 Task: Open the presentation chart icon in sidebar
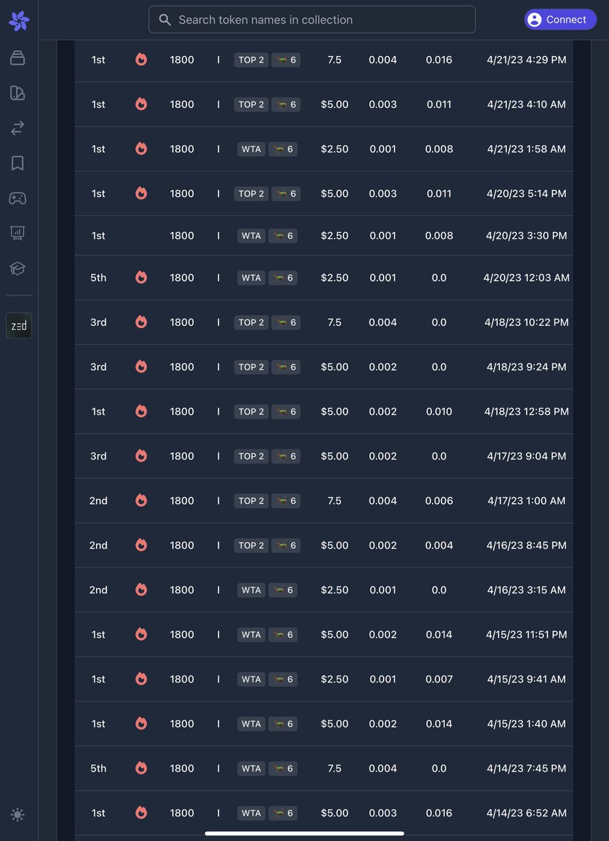pos(17,233)
